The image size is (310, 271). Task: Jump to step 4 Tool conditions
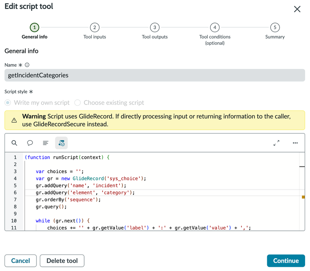(x=215, y=27)
